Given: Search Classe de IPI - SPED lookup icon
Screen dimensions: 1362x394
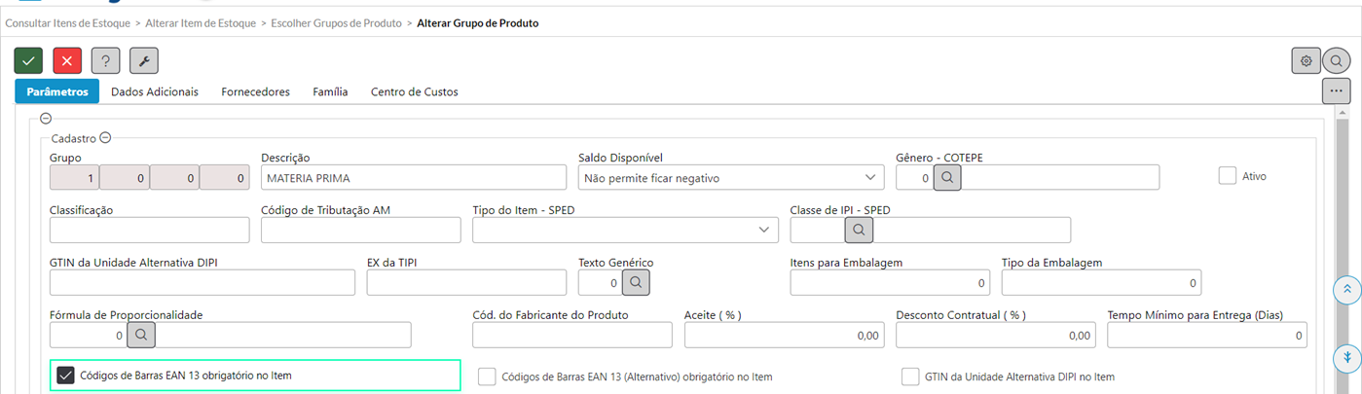Looking at the screenshot, I should point(859,230).
